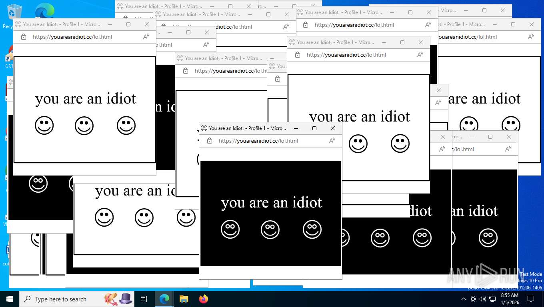Click the right black smiley in the window covering Recycle Bin
The image size is (544, 307).
126,125
